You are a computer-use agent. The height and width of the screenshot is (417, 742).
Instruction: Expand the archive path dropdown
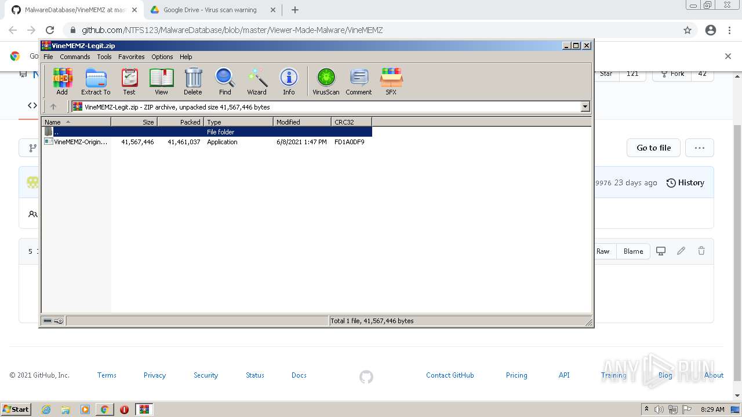585,107
